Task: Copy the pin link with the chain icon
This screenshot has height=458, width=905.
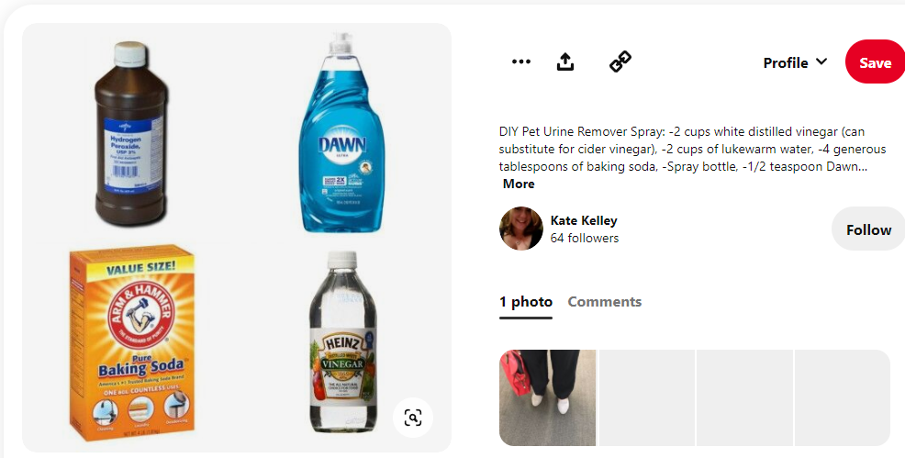Action: point(620,61)
